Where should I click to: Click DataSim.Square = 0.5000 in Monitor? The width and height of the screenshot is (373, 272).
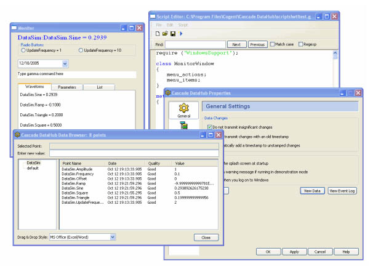tap(41, 126)
